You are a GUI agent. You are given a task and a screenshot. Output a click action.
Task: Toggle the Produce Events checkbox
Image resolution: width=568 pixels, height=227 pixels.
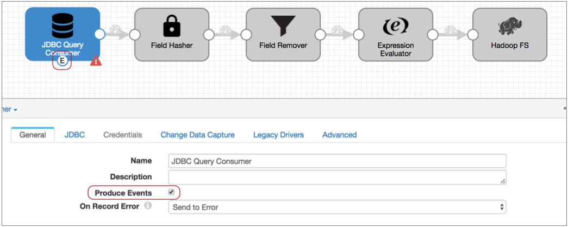pos(172,192)
